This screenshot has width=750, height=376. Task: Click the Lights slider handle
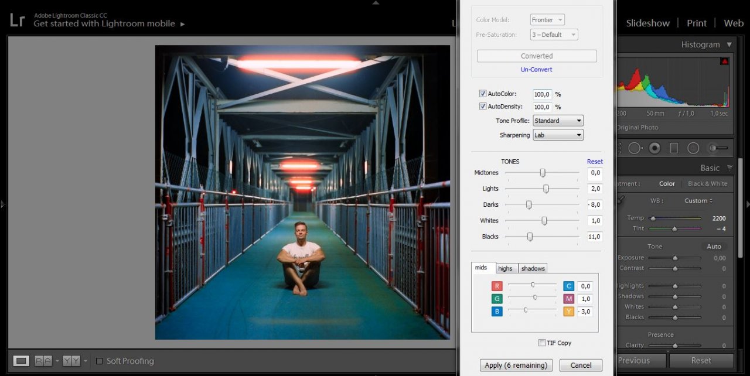[546, 189]
